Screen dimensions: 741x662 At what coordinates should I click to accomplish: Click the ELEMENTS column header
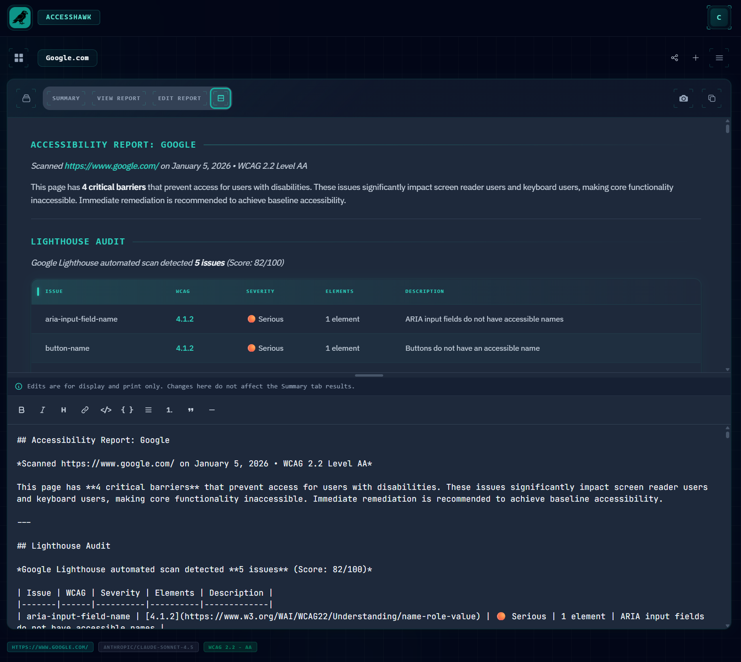click(x=339, y=292)
